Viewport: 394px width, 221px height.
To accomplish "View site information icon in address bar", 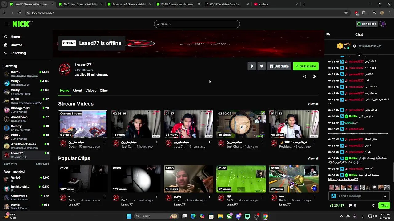I will (28, 13).
